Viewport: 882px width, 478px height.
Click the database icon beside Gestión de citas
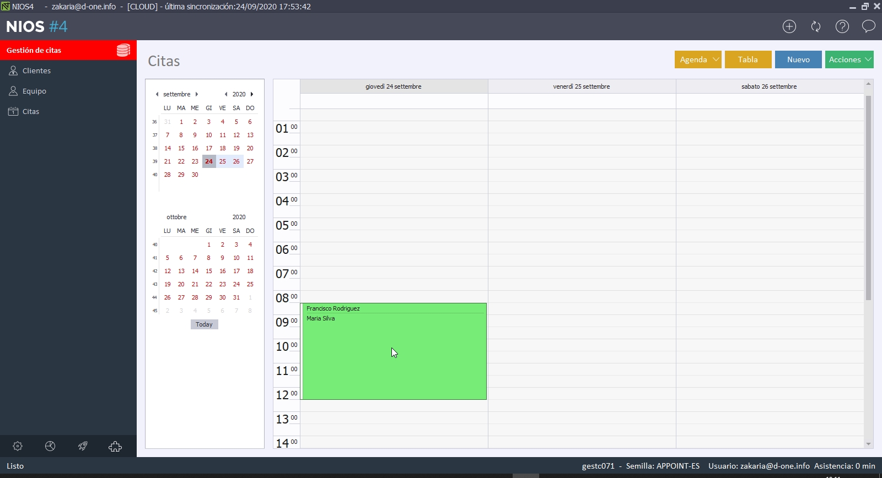[123, 50]
